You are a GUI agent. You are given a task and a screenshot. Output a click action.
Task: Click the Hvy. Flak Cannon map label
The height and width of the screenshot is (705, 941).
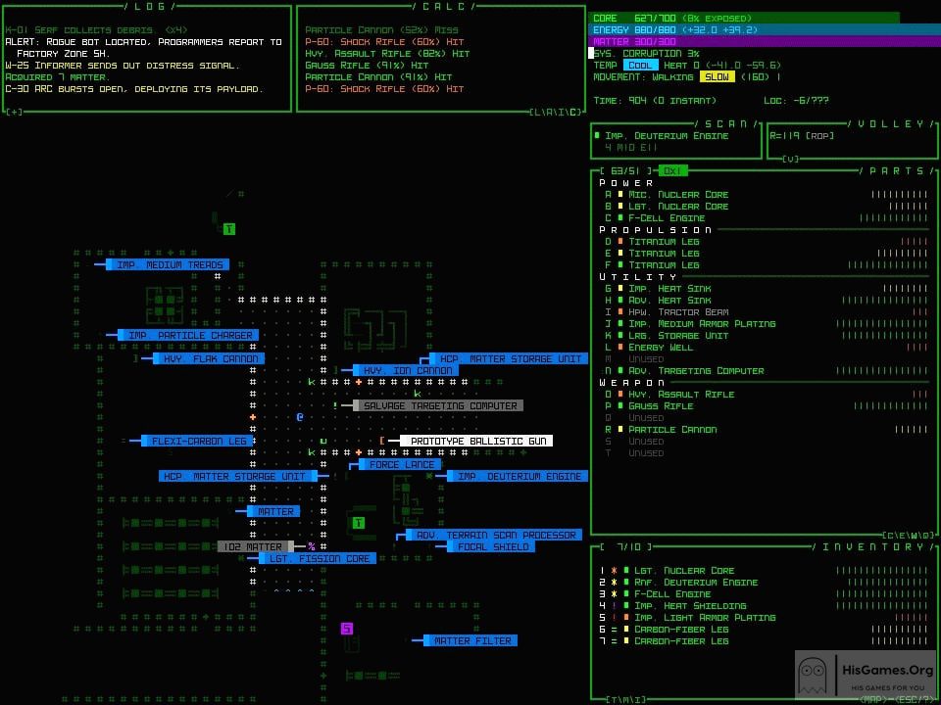pos(208,358)
